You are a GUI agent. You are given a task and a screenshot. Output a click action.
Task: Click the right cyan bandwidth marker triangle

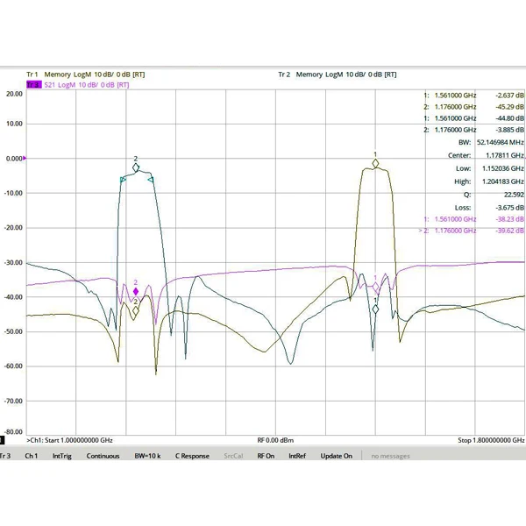(151, 180)
